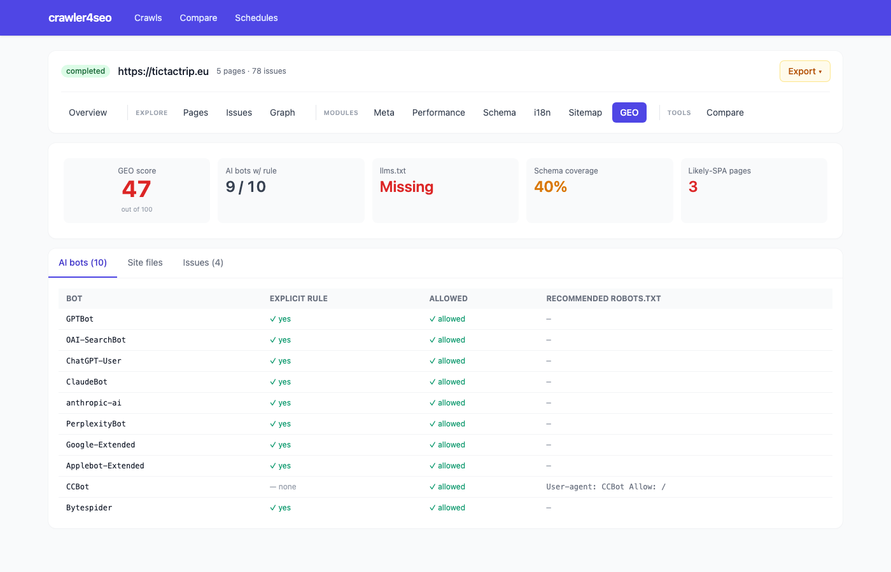Switch to the Site files tab

(145, 262)
